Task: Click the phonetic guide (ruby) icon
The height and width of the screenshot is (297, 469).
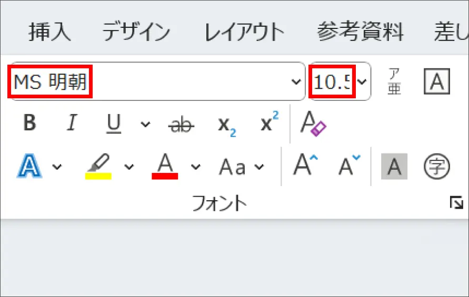Action: (394, 81)
